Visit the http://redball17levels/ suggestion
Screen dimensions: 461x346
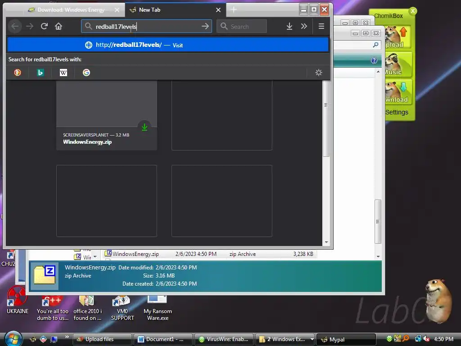167,45
